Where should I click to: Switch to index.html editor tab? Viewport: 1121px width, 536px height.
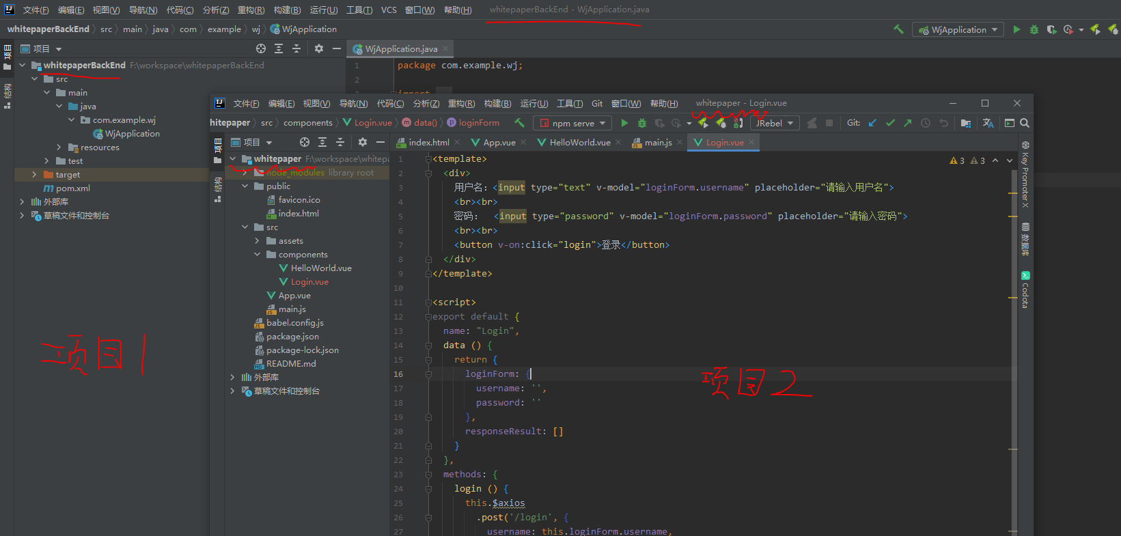click(429, 142)
